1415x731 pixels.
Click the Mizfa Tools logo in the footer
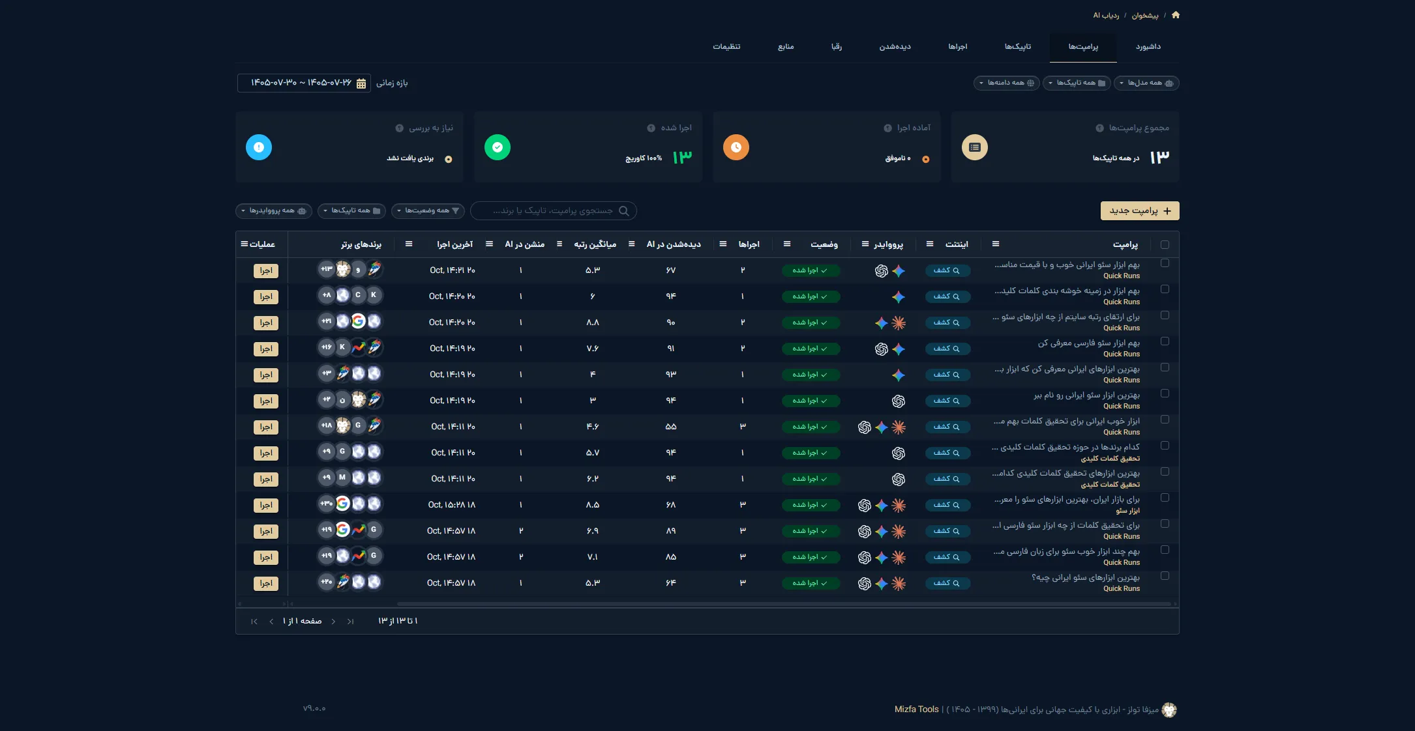pyautogui.click(x=1169, y=710)
